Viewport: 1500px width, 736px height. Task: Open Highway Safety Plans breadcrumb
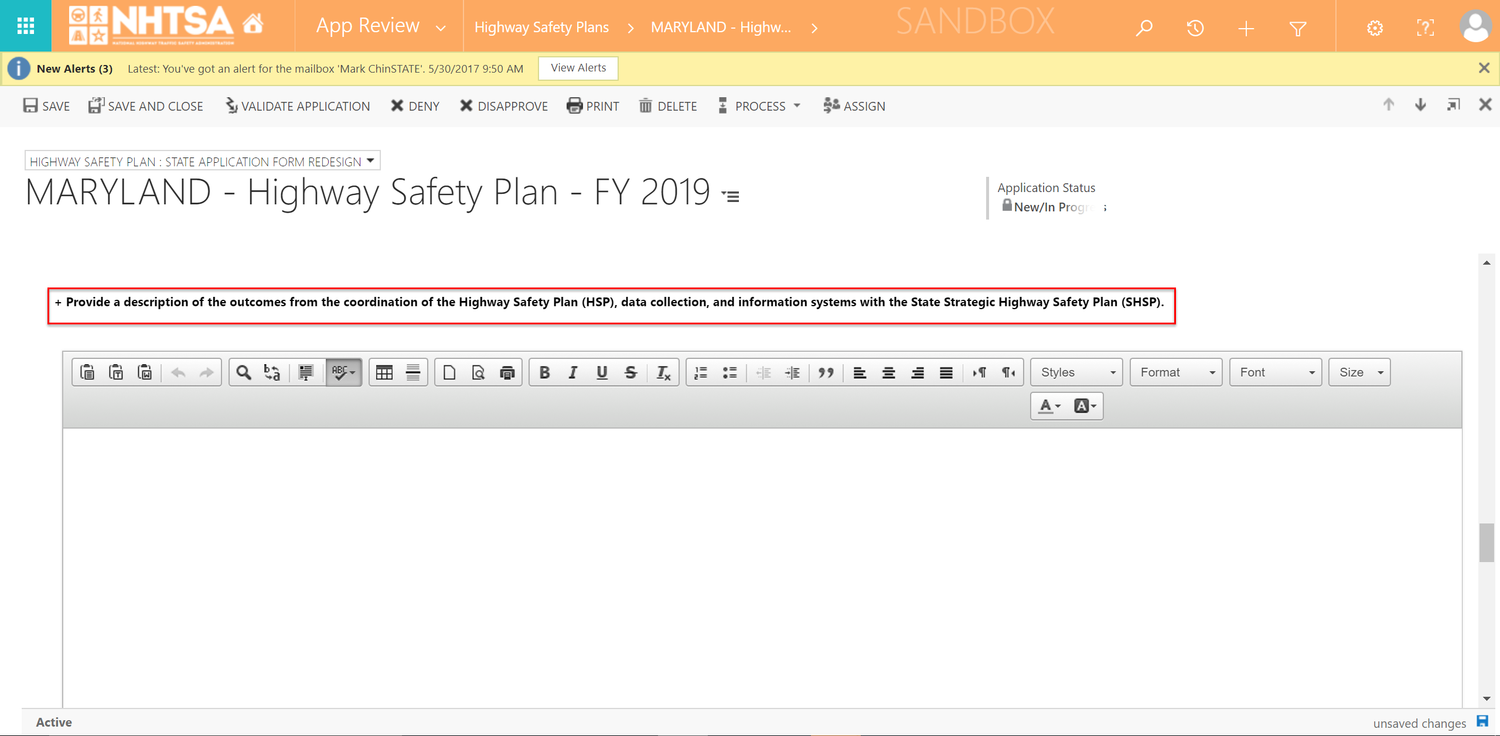[x=541, y=28]
